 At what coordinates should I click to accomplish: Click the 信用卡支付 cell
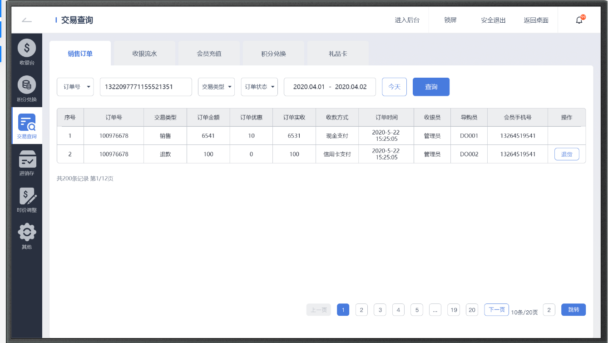pyautogui.click(x=337, y=154)
